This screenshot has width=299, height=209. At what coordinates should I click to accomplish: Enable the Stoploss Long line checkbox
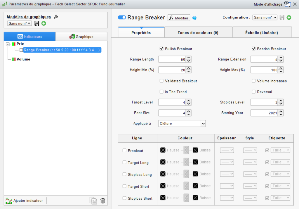[124, 174]
